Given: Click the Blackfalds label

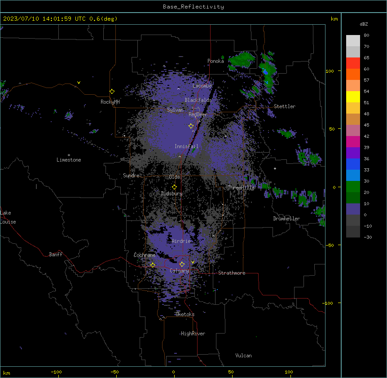Looking at the screenshot, I should click(x=198, y=100).
